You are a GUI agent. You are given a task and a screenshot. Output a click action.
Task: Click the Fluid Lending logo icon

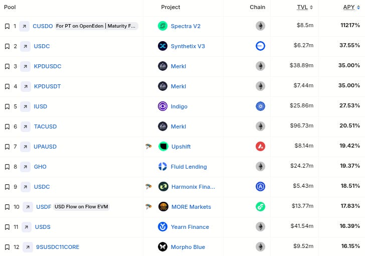pyautogui.click(x=163, y=166)
